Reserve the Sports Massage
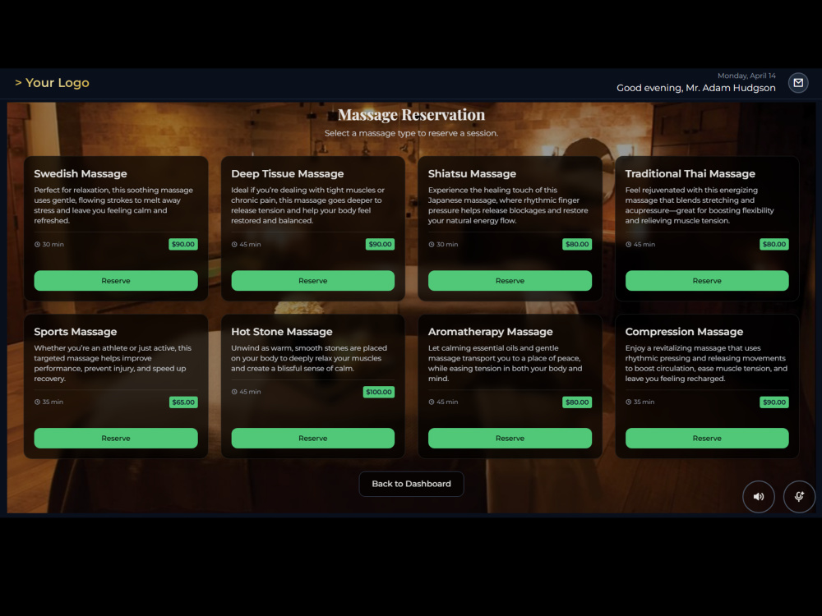Image resolution: width=822 pixels, height=616 pixels. pos(116,438)
